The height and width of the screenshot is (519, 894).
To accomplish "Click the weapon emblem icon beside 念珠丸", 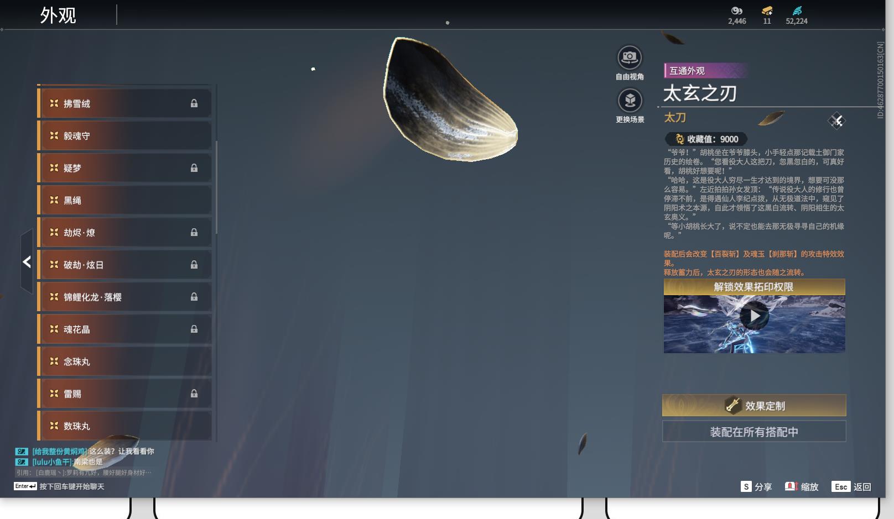I will [x=54, y=361].
